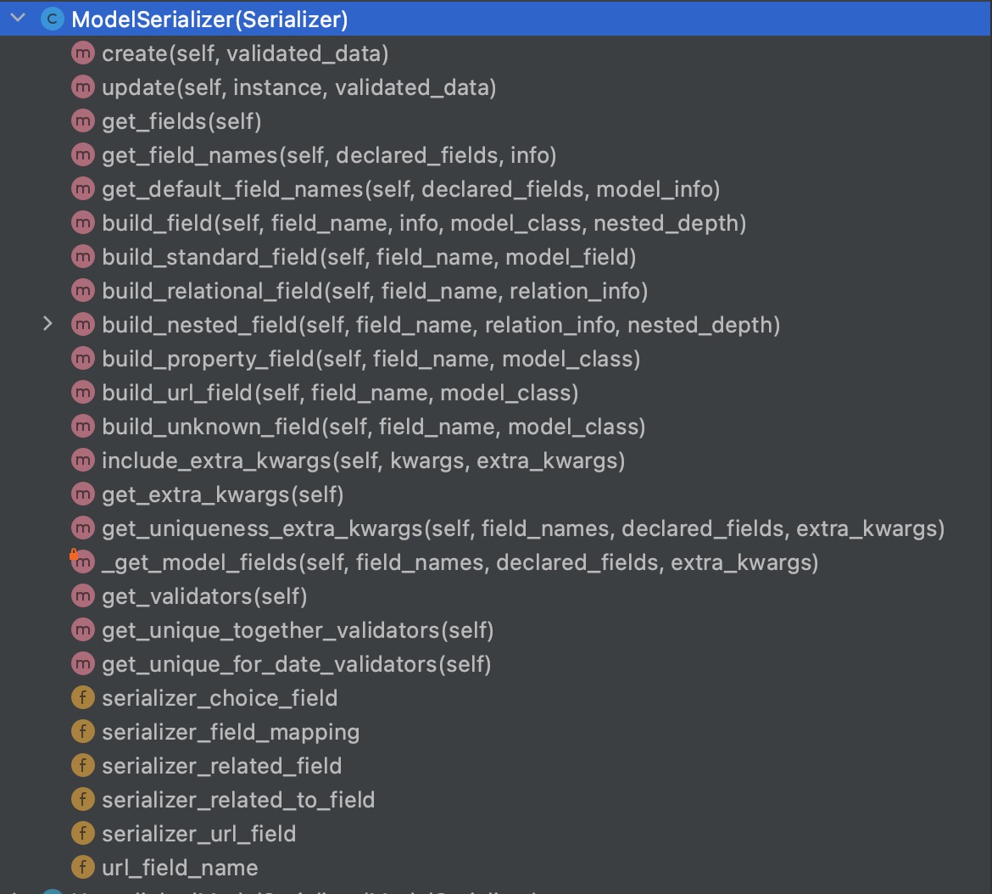
Task: Click the class icon next to ModelSerializer
Action: point(52,18)
